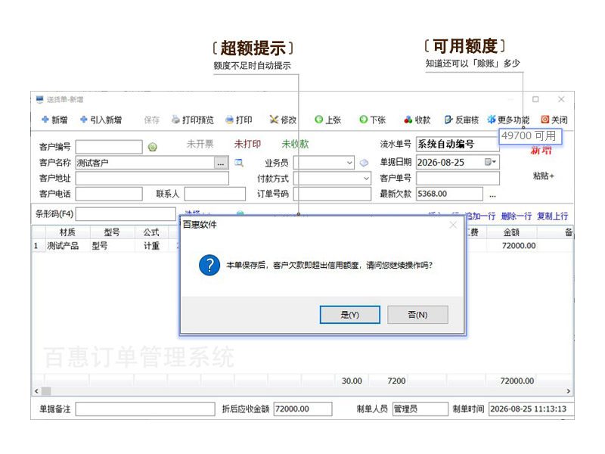Click the 复制上行 copy row above link

[552, 216]
